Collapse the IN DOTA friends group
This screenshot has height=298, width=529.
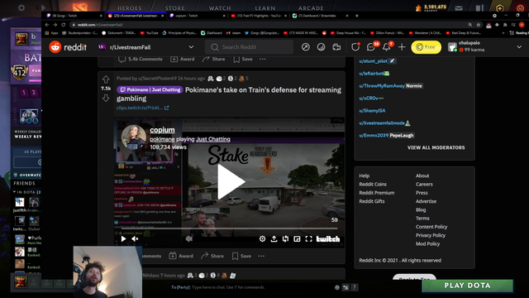coord(15,192)
